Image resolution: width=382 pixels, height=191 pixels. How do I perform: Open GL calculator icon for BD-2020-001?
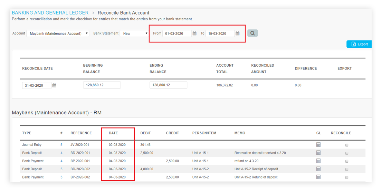click(x=318, y=153)
